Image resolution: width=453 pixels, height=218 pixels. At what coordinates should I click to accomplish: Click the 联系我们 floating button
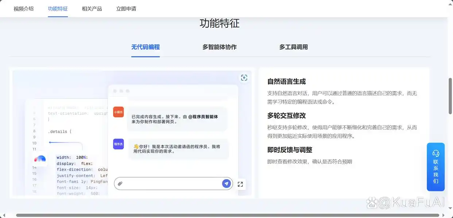click(435, 170)
